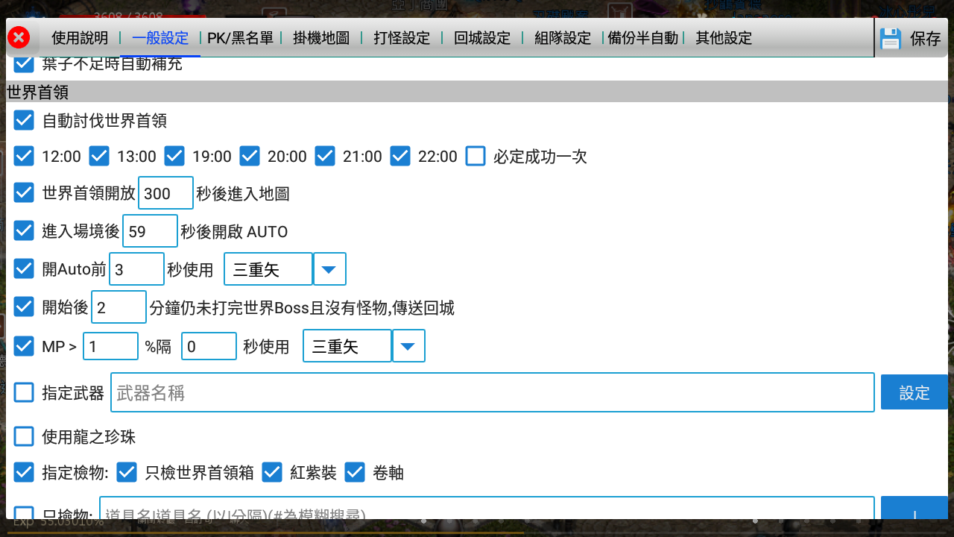Screen dimensions: 954x537
Task: Uncheck the 紅紫裝 pickup filter
Action: pyautogui.click(x=272, y=472)
